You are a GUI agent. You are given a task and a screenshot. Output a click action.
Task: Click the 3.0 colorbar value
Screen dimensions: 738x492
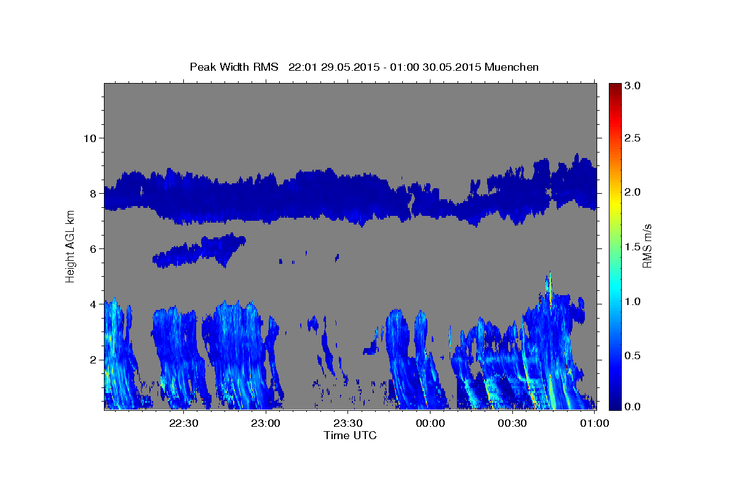click(633, 86)
